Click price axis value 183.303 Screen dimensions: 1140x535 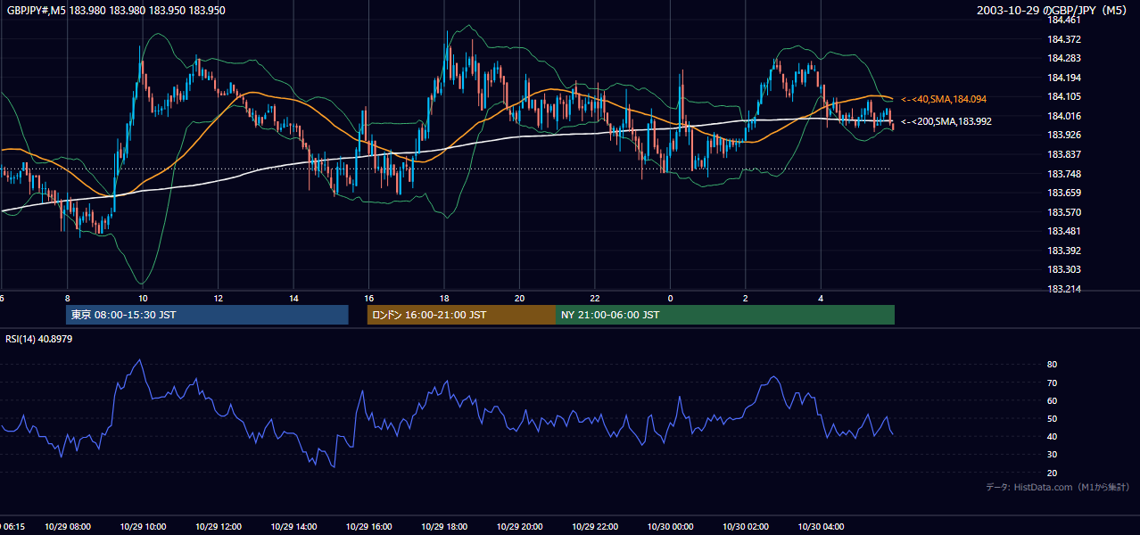(1065, 269)
